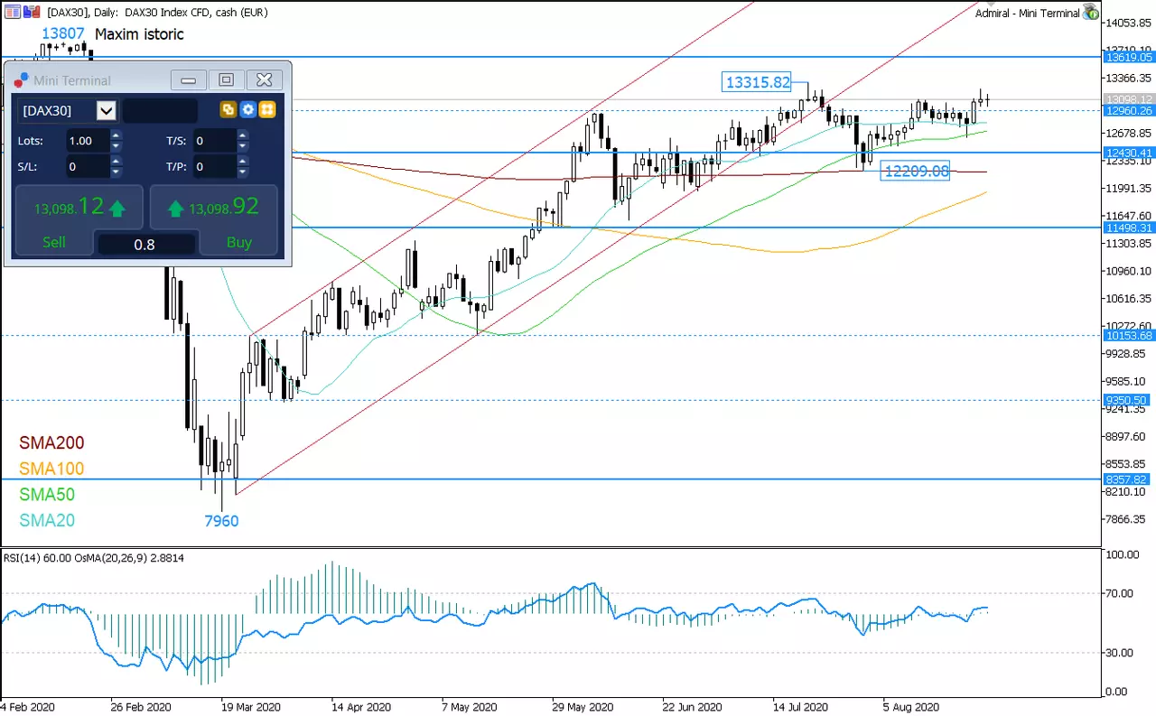
Task: Click the 12209.08 price label box
Action: tap(917, 170)
